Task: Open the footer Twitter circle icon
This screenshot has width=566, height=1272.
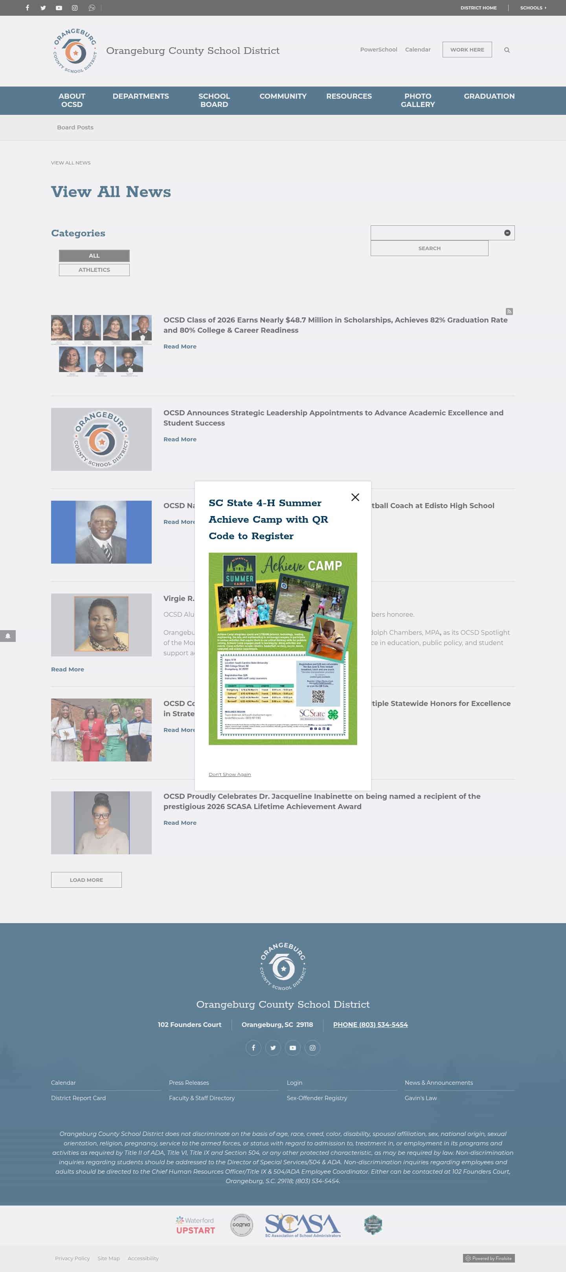Action: point(273,1047)
